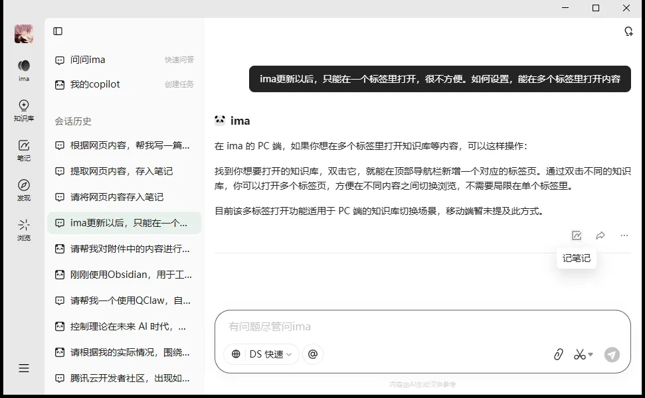
Task: Open conversation 根据网页内容，帮我写一篇
Action: click(x=124, y=145)
